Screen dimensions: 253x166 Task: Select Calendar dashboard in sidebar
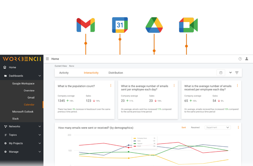(29, 105)
